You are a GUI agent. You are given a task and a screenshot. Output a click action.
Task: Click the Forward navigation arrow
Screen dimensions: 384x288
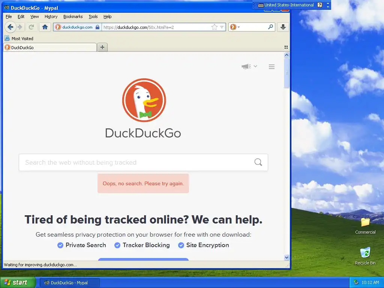20,27
